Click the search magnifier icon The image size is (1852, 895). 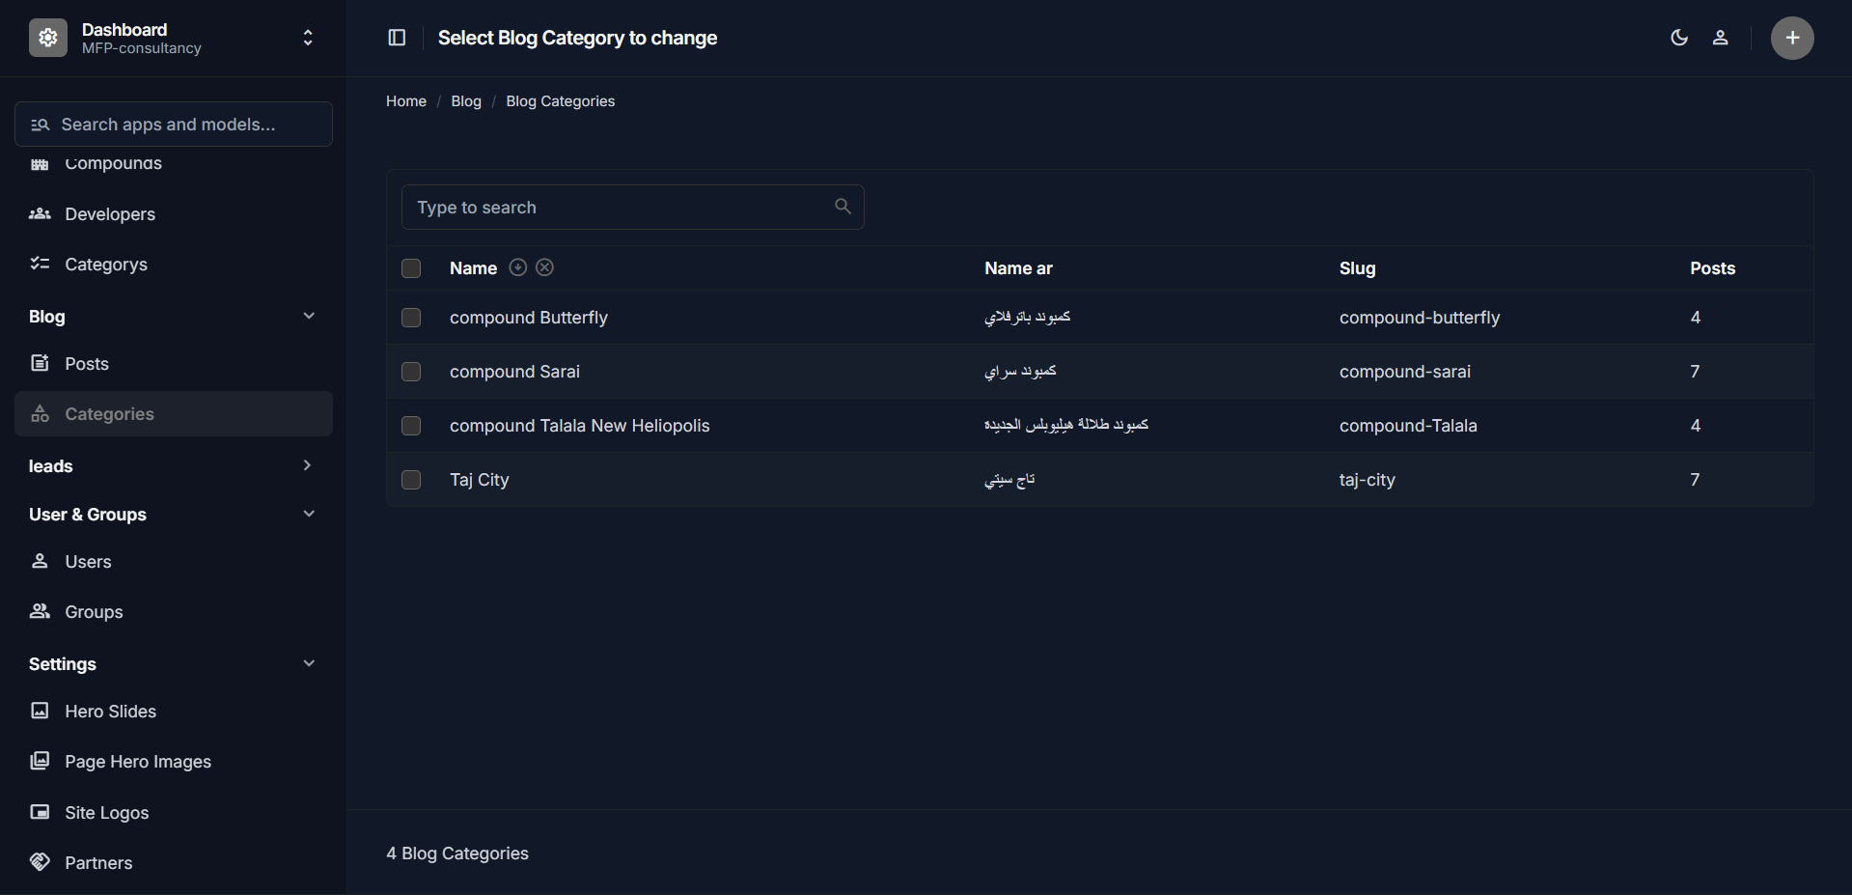[x=843, y=207]
